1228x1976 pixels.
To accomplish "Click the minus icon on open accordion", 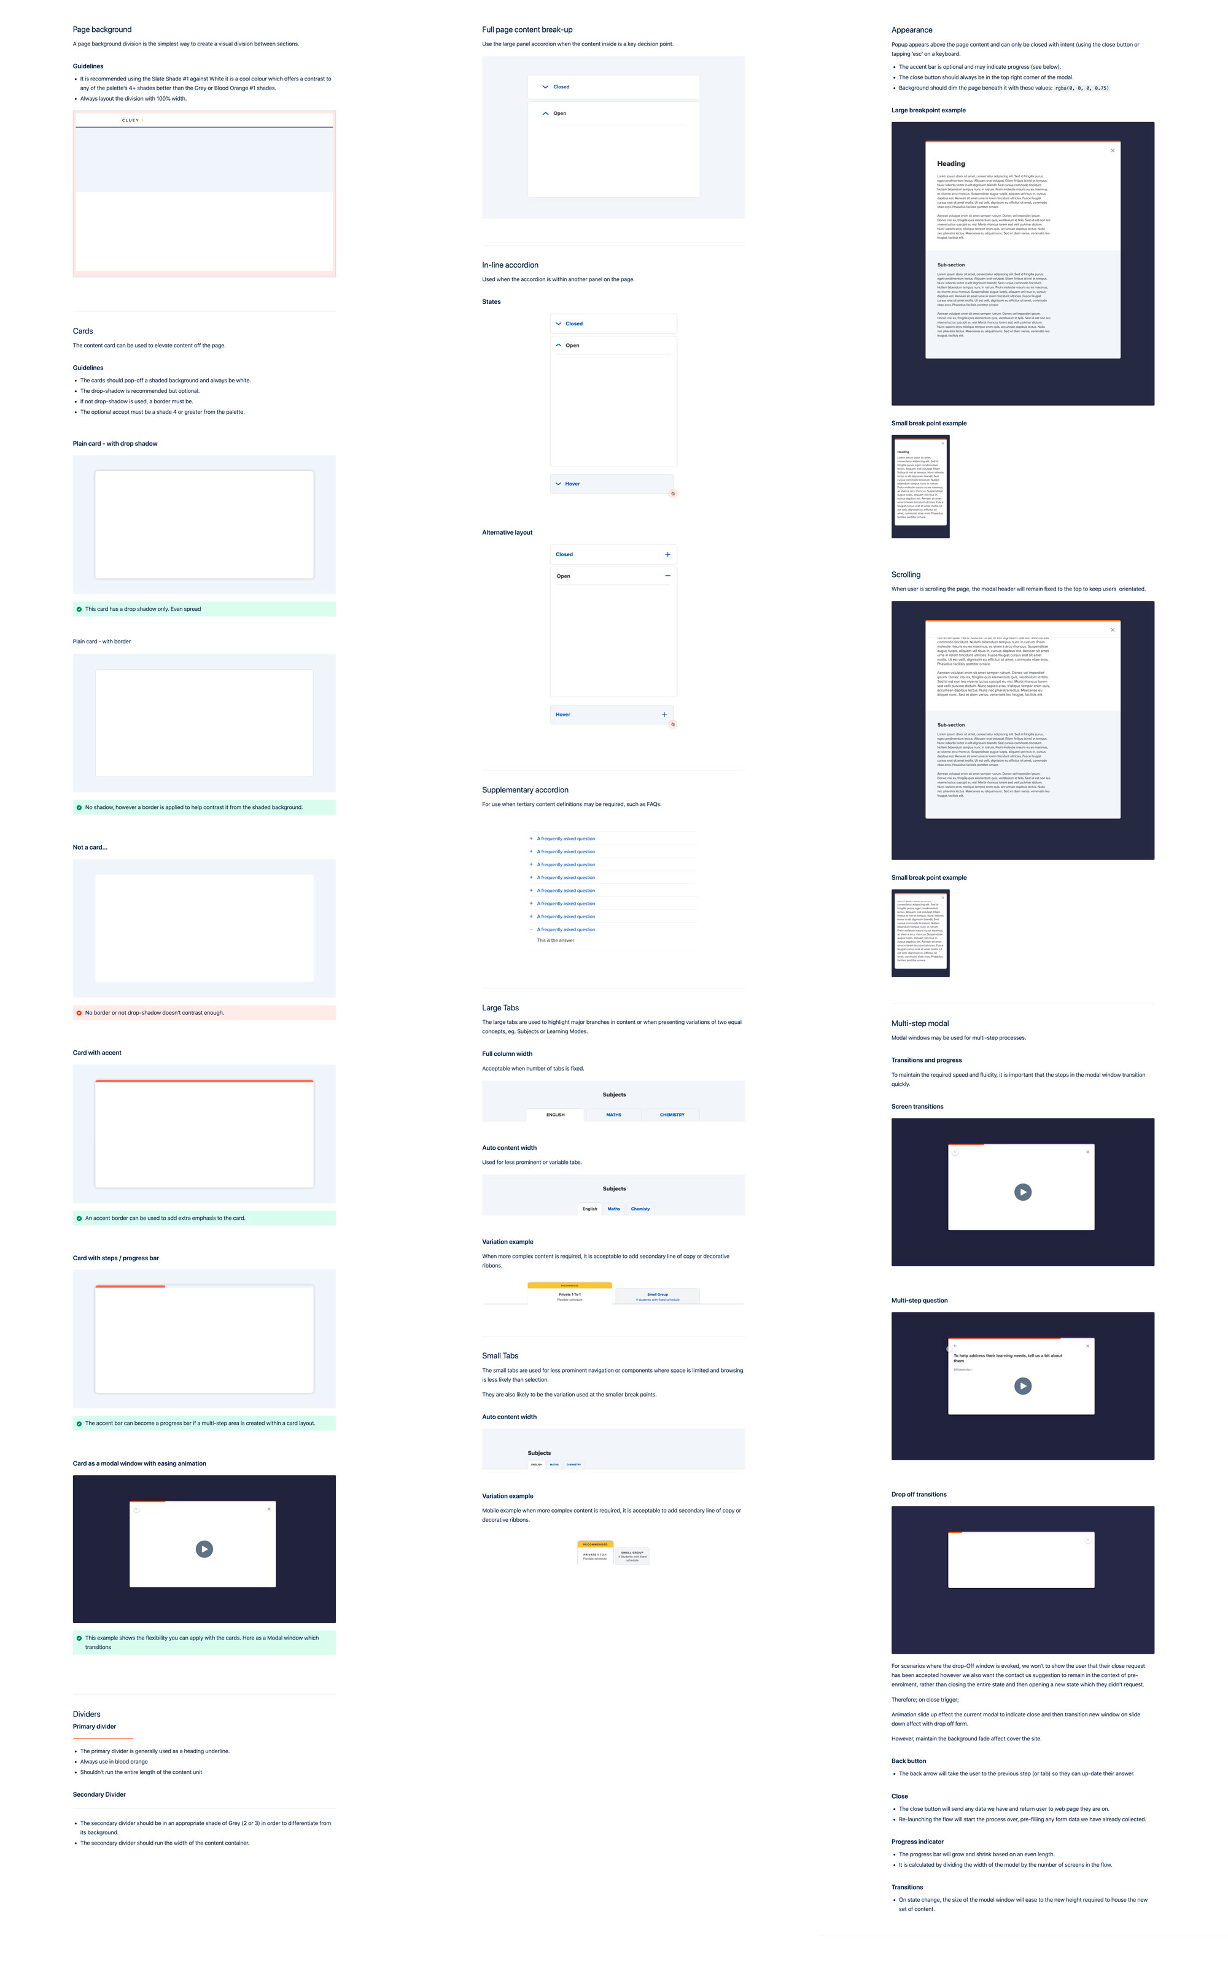I will tap(674, 577).
